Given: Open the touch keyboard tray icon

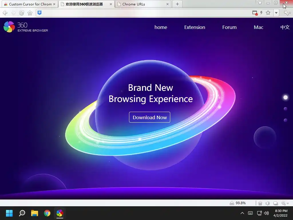Looking at the screenshot, I should [x=250, y=213].
